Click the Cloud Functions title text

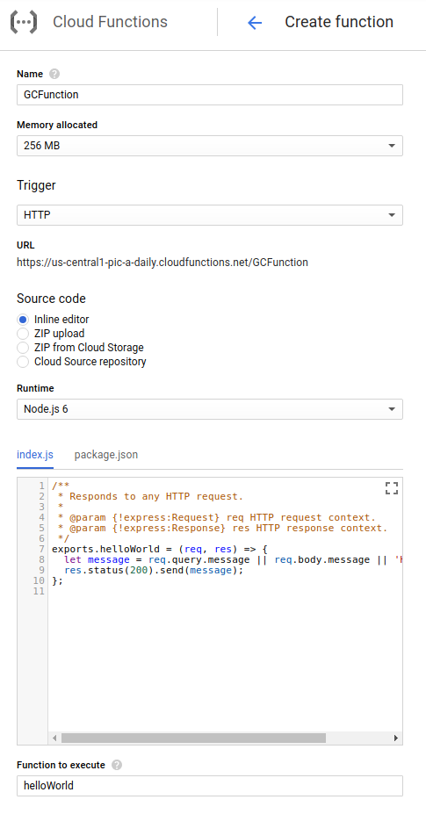[110, 22]
